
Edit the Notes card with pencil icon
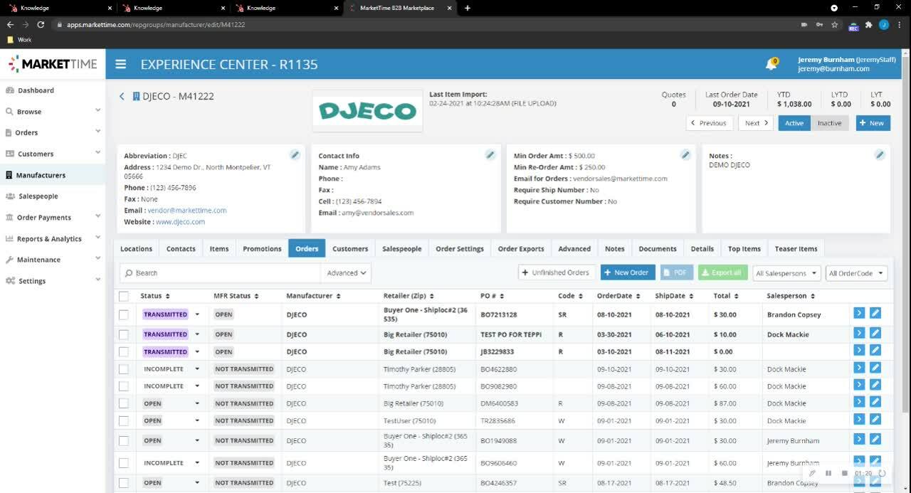point(880,154)
